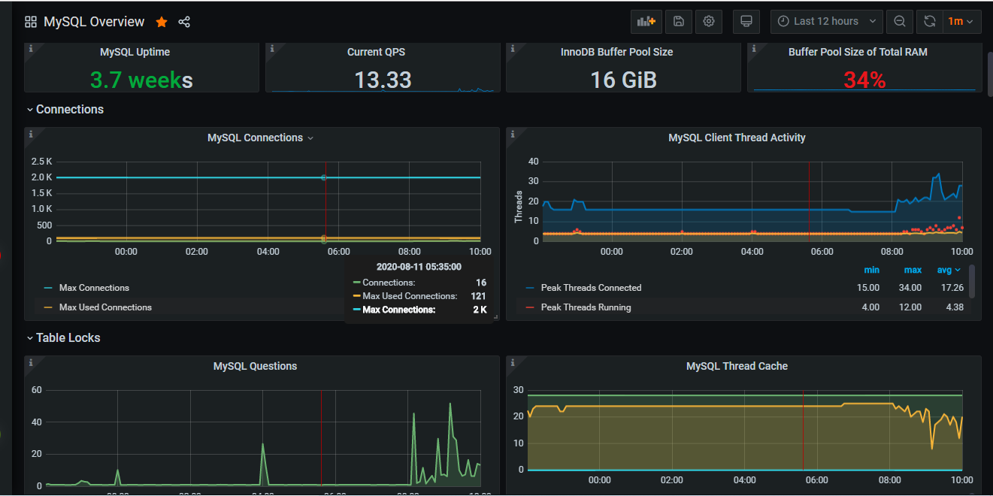Open dashboard settings gear
Viewport: 993px width, 496px height.
click(709, 21)
